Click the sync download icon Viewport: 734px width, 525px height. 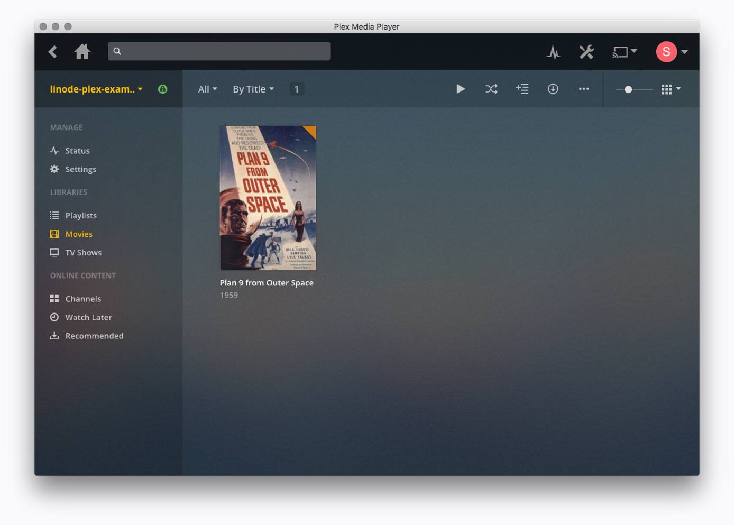click(x=553, y=89)
